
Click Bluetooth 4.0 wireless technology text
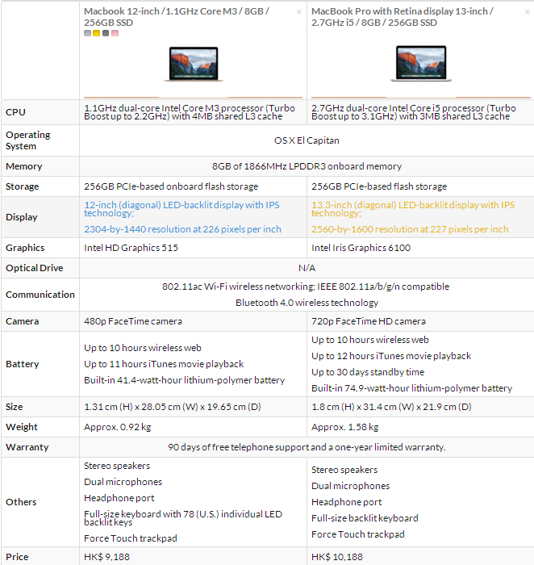(307, 303)
